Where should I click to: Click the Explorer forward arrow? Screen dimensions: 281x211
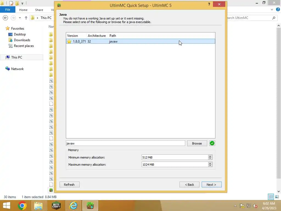pos(13,18)
